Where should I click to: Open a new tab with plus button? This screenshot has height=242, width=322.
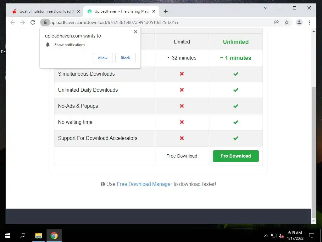pyautogui.click(x=166, y=11)
